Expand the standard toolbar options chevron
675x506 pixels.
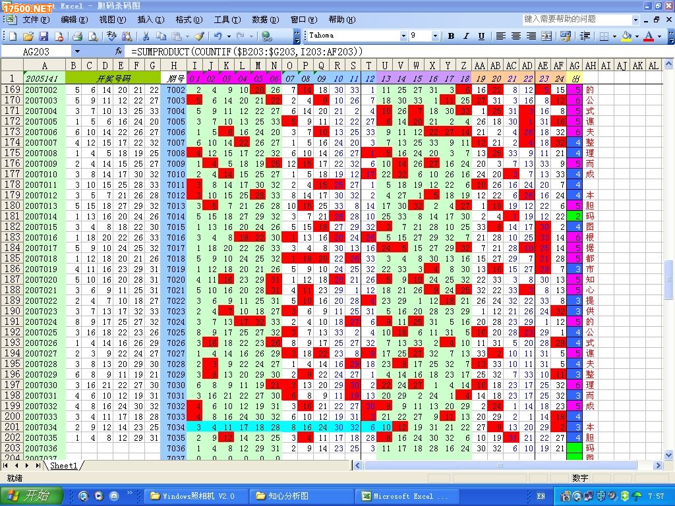297,37
